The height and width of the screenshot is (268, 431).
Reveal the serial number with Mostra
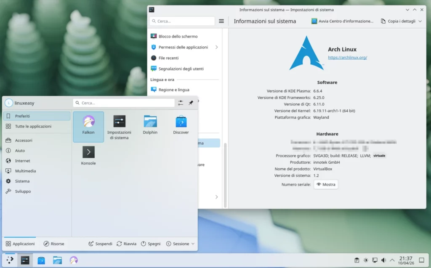tap(325, 184)
